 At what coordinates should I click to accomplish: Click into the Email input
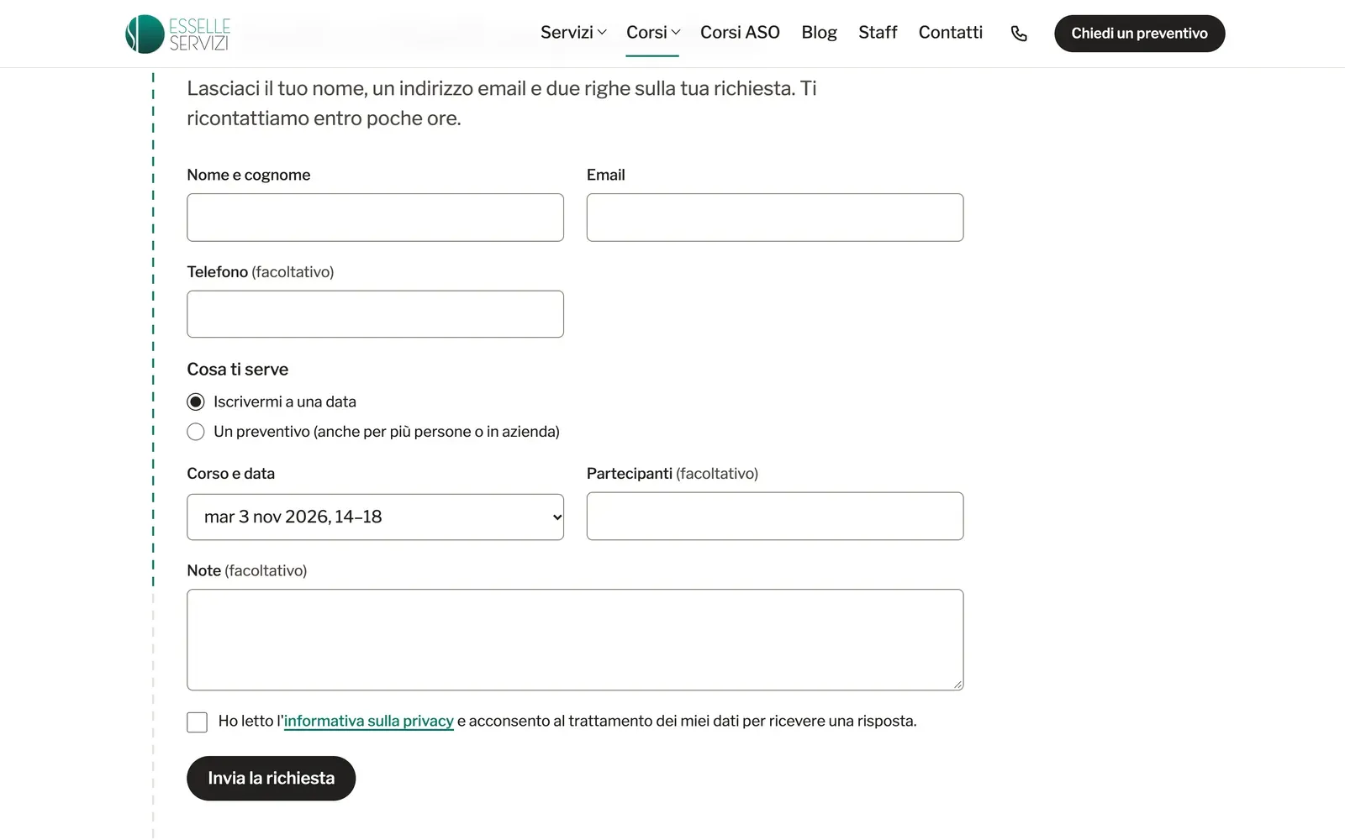tap(775, 218)
